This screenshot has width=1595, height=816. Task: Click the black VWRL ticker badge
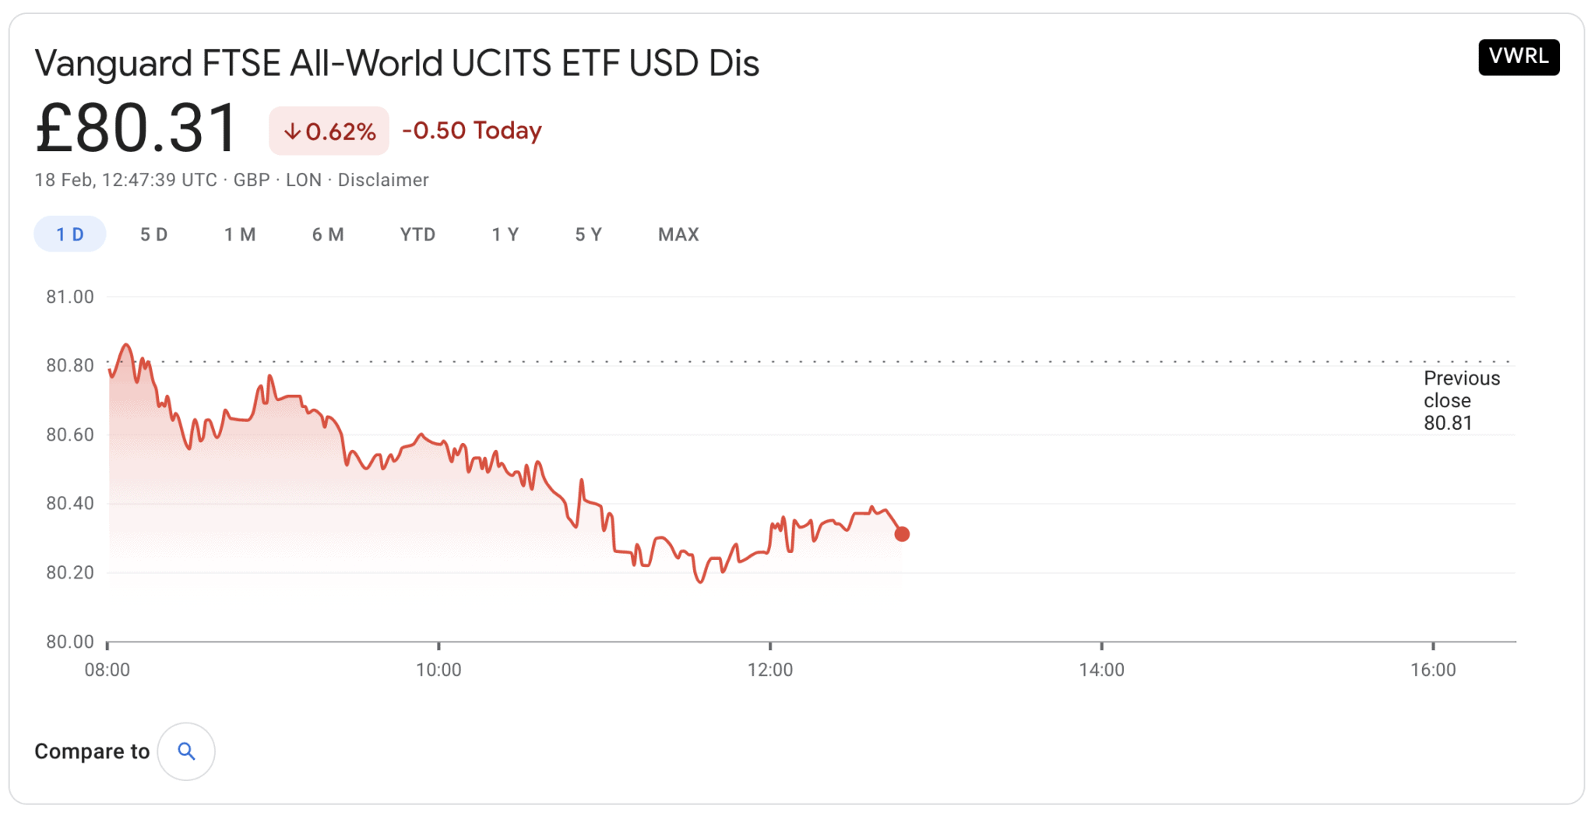[1518, 57]
